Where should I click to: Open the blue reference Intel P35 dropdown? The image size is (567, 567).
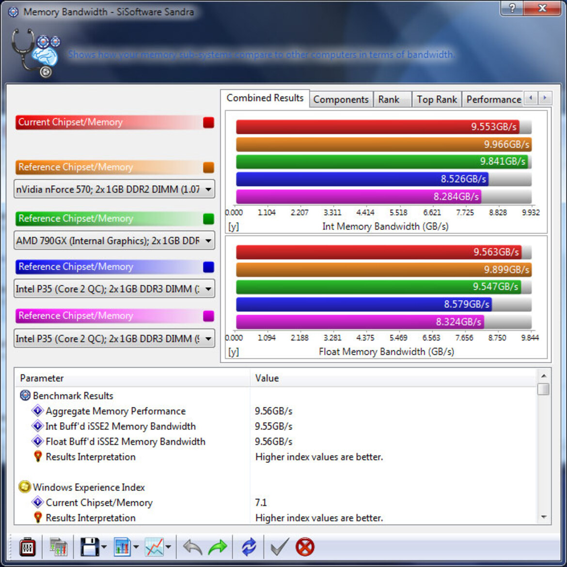tap(114, 288)
